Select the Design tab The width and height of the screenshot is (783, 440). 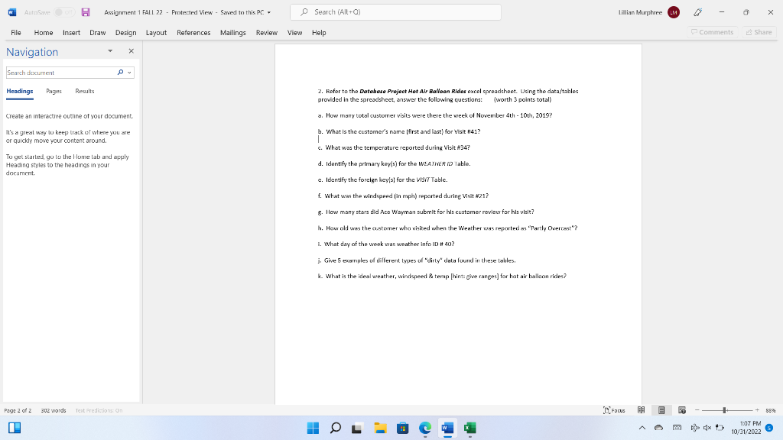pos(126,32)
